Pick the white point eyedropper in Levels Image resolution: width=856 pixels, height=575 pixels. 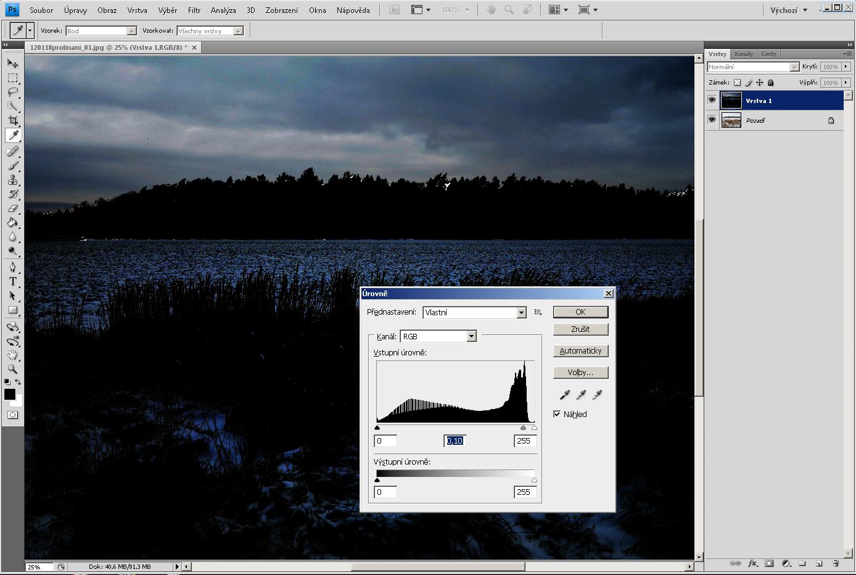(597, 395)
